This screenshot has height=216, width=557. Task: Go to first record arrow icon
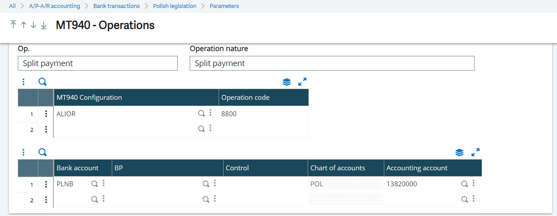point(13,25)
